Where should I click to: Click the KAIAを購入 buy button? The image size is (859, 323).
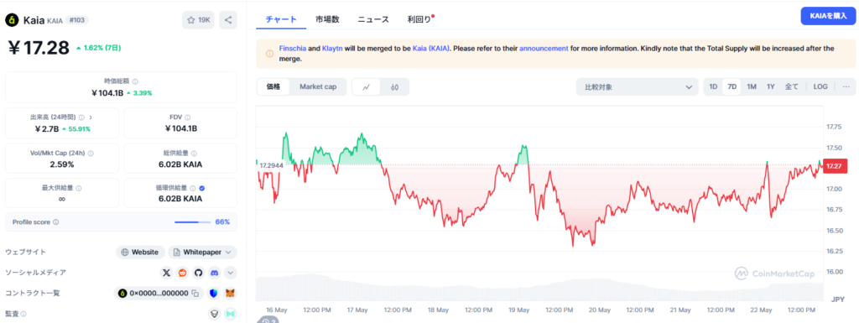828,16
